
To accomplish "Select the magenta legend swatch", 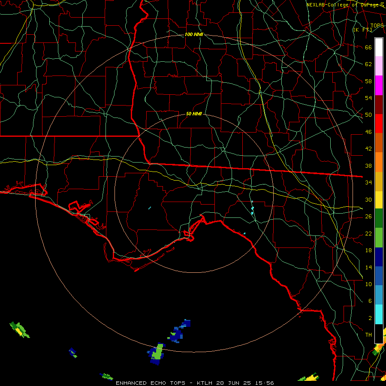I will [x=379, y=85].
